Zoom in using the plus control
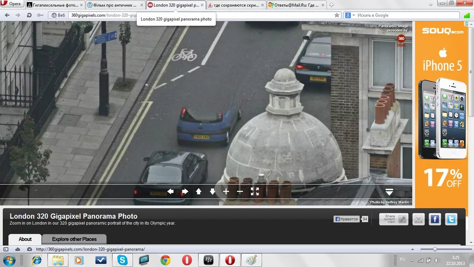This screenshot has height=267, width=474. tap(226, 191)
